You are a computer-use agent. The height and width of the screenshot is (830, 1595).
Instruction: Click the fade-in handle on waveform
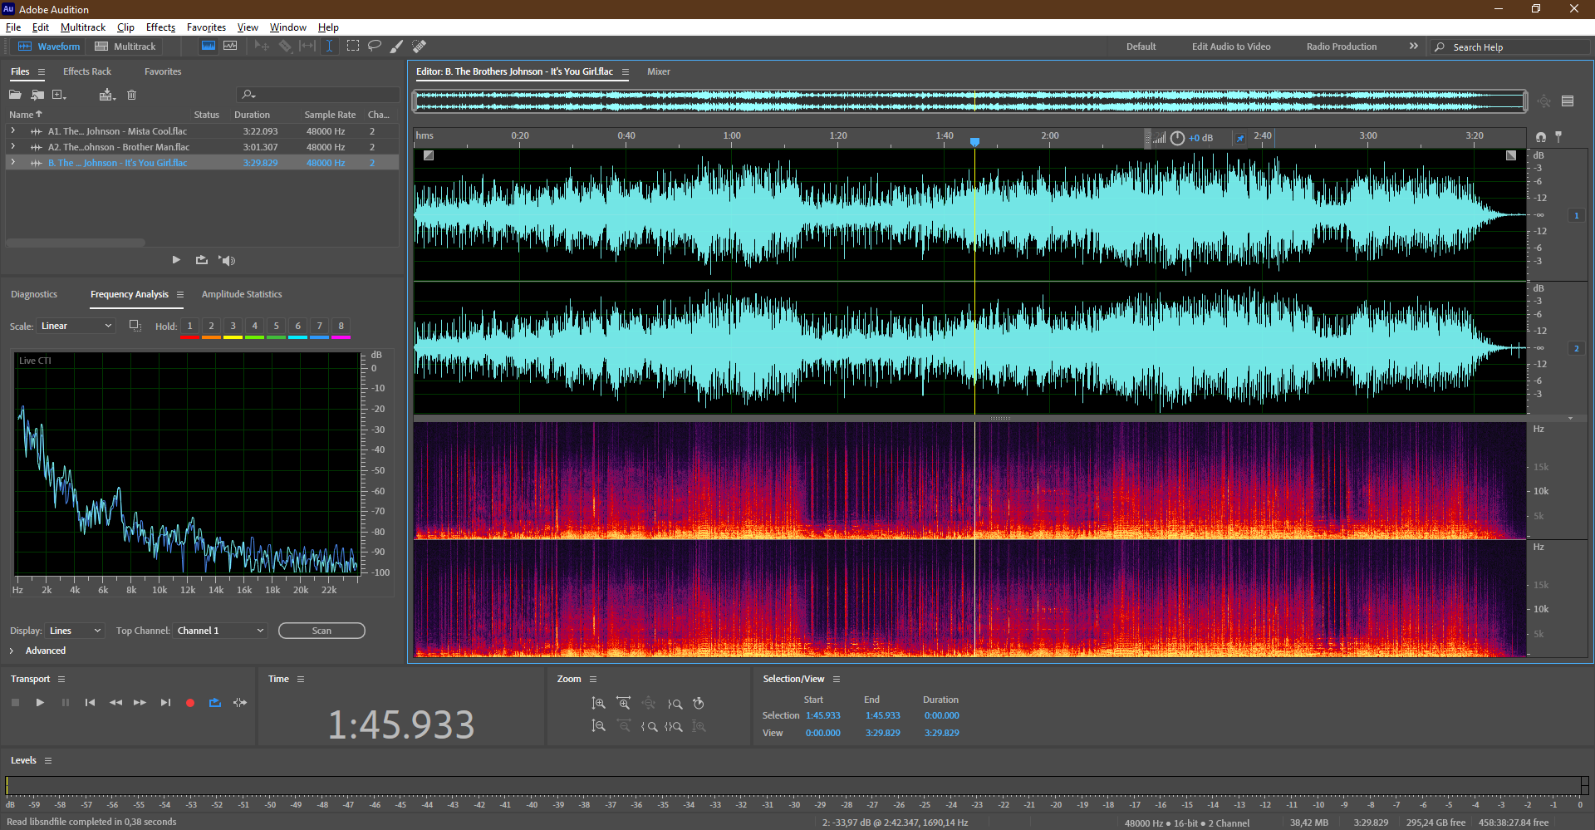click(x=429, y=155)
